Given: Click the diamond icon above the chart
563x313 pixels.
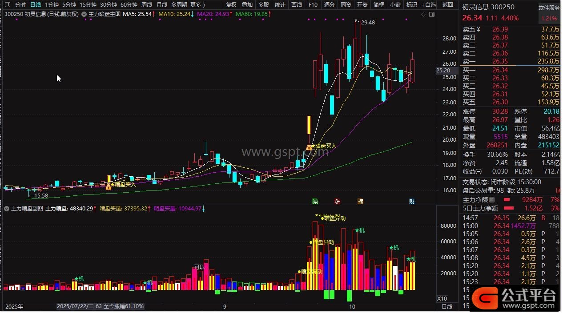Looking at the screenshot, I should 423,14.
